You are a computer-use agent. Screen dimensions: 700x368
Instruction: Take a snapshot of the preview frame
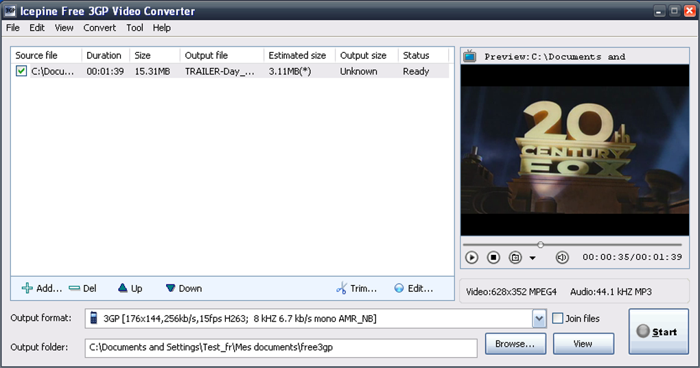click(x=515, y=258)
